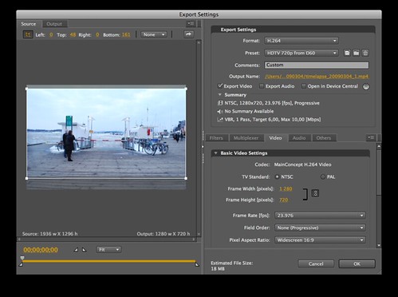Viewport: 398px width, 297px height.
Task: Click the yellow timeline work area bar
Action: pos(109,261)
